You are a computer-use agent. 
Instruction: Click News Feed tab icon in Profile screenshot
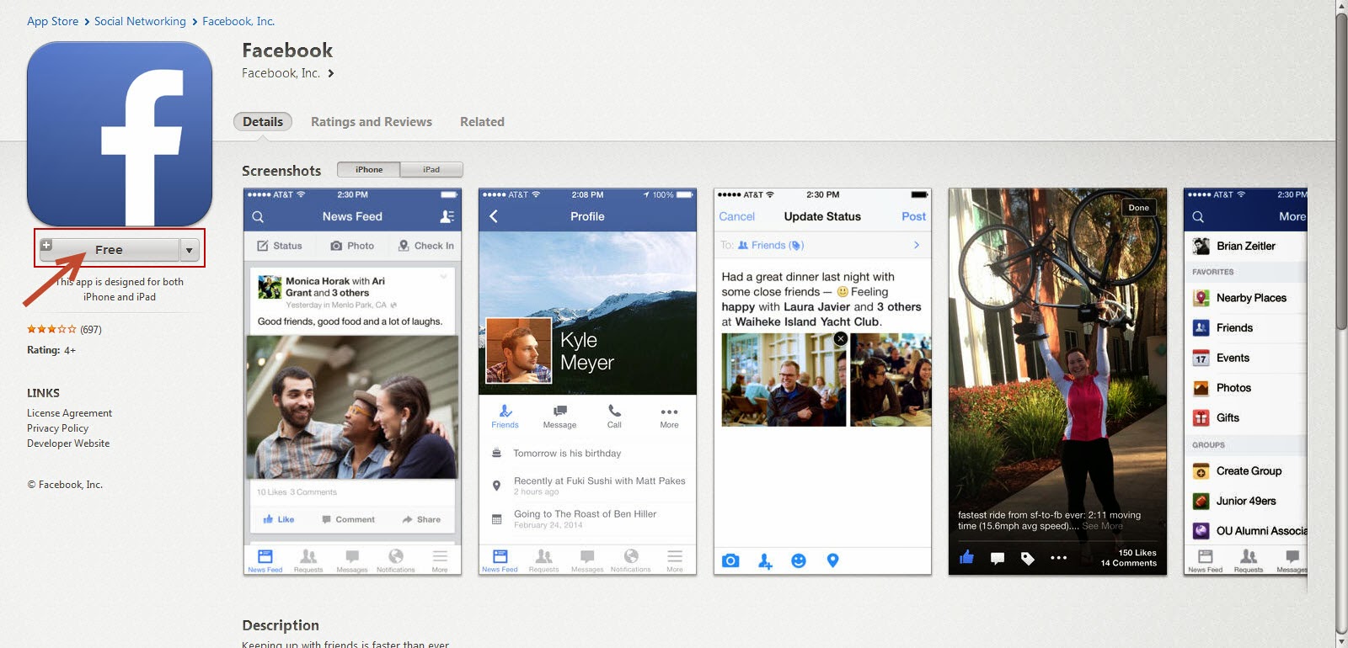[x=500, y=556]
